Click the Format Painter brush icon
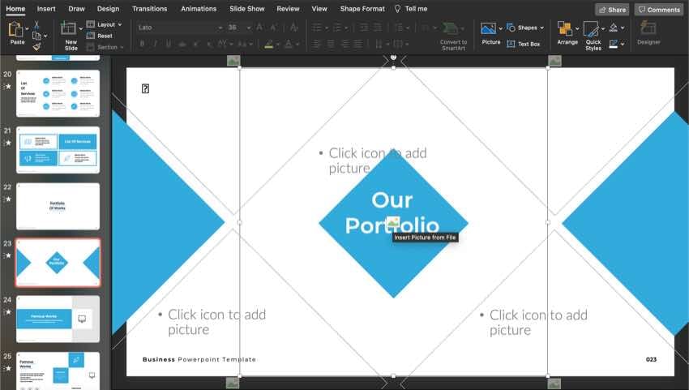 point(36,47)
